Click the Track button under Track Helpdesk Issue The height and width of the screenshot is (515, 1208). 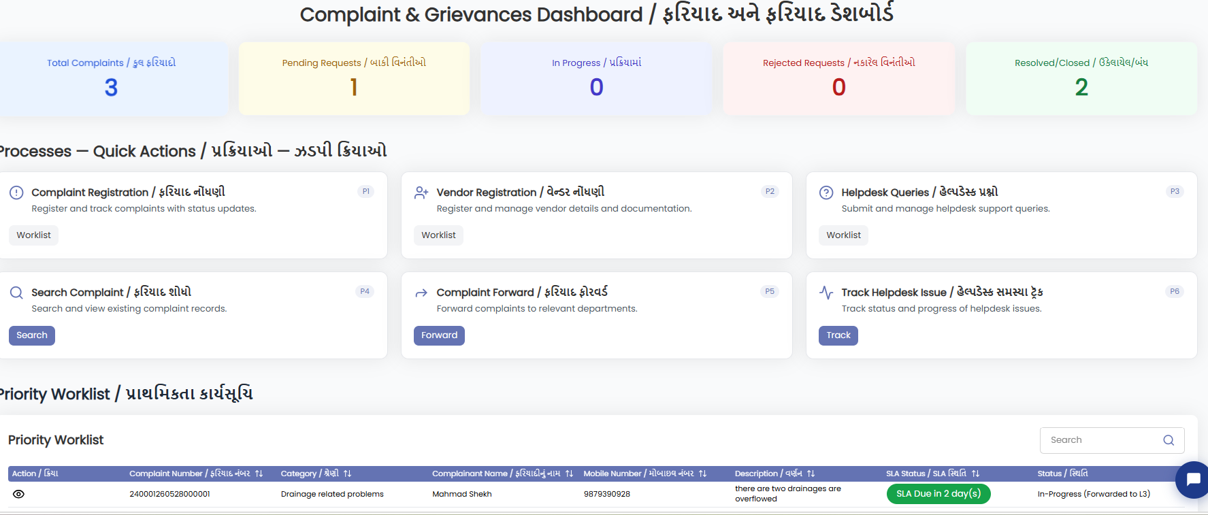point(838,335)
